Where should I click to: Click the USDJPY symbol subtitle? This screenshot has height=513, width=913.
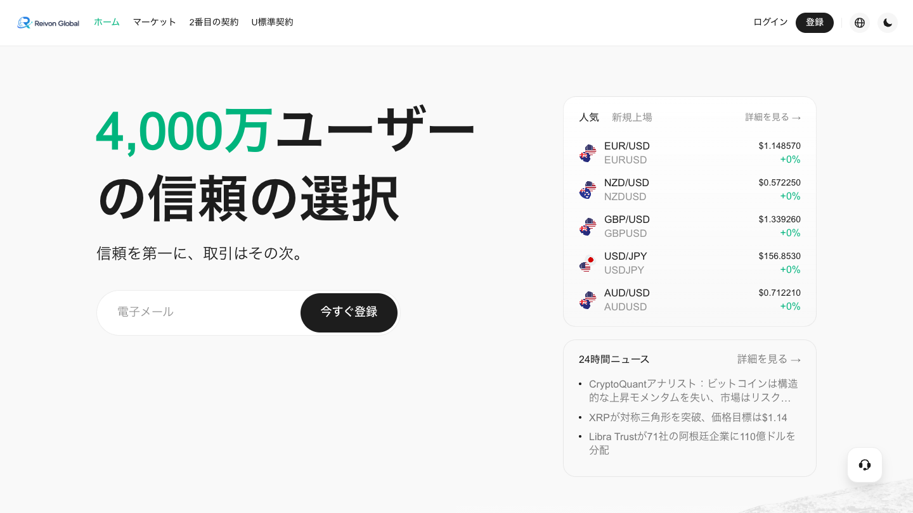[625, 270]
